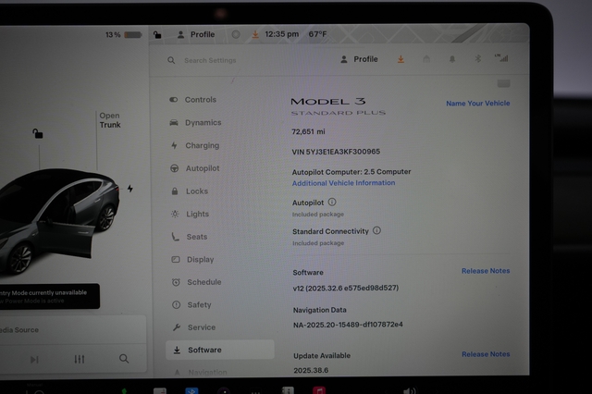
Task: Tap the media next track button
Action: 34,360
